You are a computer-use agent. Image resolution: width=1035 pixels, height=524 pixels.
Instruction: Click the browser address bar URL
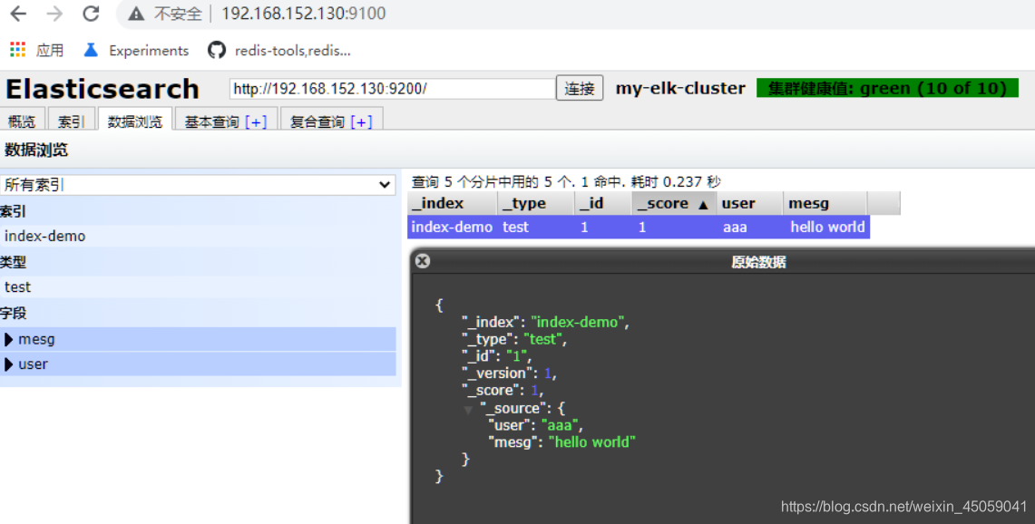pos(304,14)
